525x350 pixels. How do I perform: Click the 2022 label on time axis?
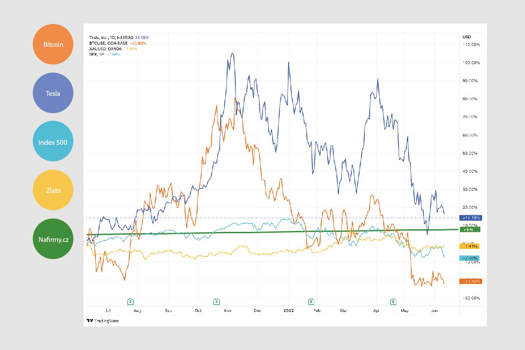(x=288, y=311)
